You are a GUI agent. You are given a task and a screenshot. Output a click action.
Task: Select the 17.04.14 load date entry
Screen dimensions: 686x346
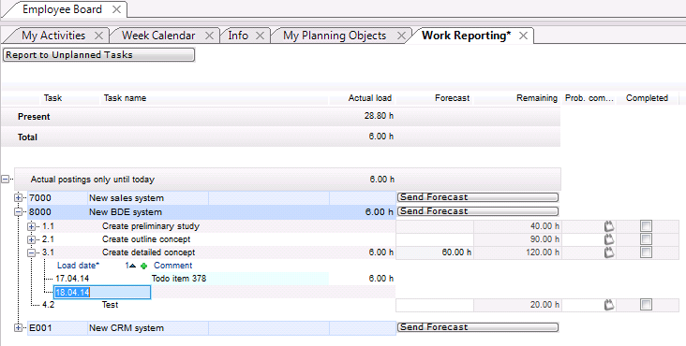tap(72, 279)
